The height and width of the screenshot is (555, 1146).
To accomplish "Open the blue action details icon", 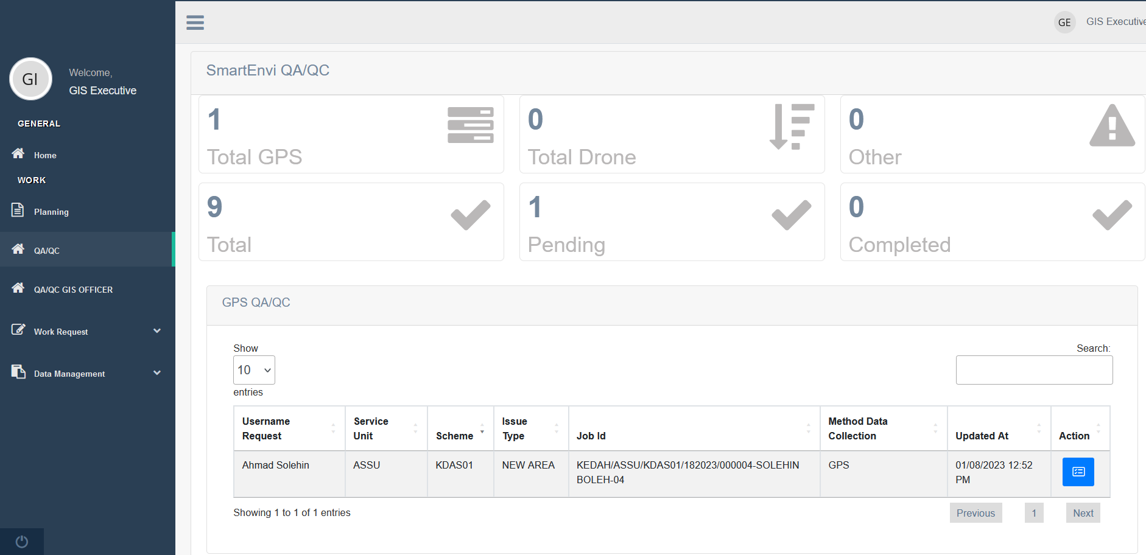I will click(1078, 472).
